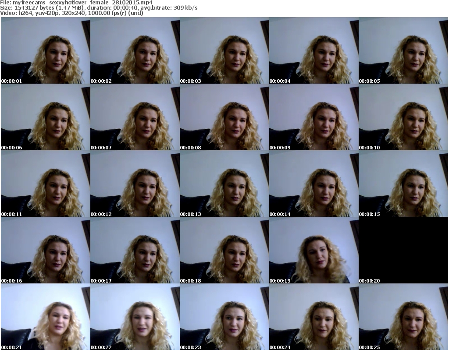Select the thumbnail frame stamped 00:00:19
Screen dimensions: 449x350
(314, 250)
